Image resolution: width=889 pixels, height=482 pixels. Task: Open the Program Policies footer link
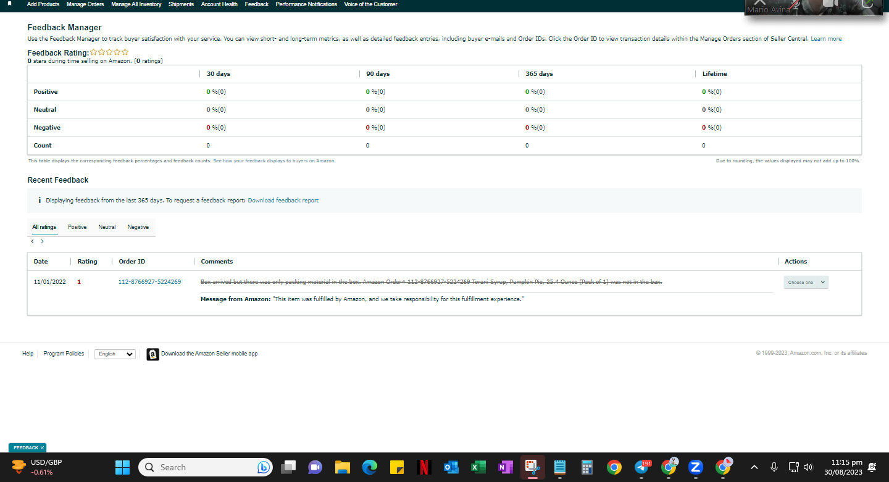click(x=64, y=354)
